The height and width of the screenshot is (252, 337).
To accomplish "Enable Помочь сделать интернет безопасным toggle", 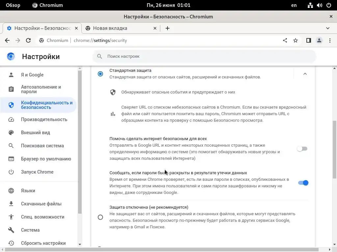I will [303, 149].
